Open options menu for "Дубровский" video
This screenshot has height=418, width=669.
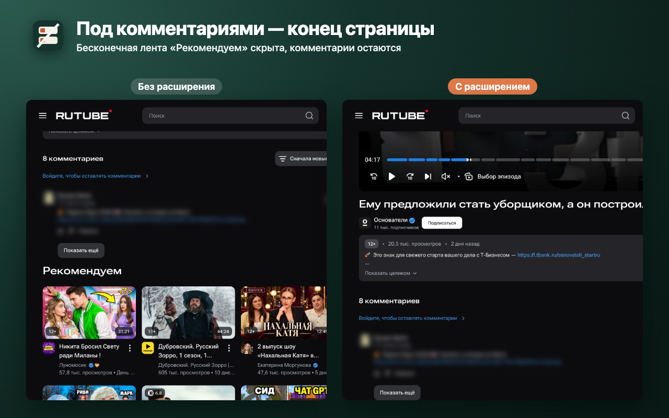[x=229, y=349]
